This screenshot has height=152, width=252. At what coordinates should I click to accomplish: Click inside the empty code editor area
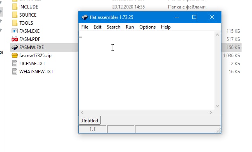147,71
